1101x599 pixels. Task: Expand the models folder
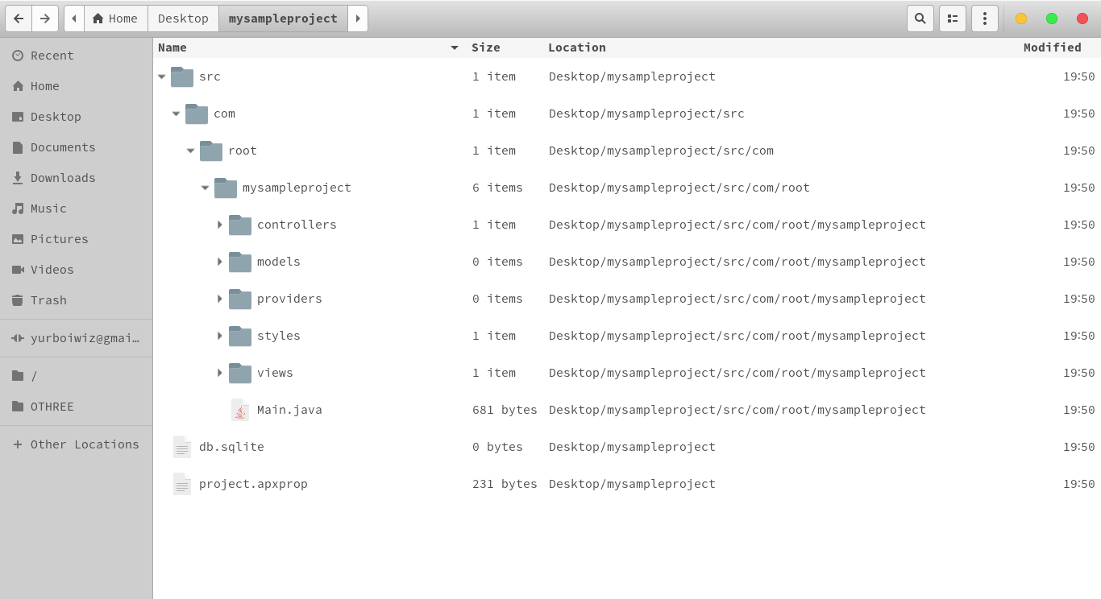click(x=219, y=262)
